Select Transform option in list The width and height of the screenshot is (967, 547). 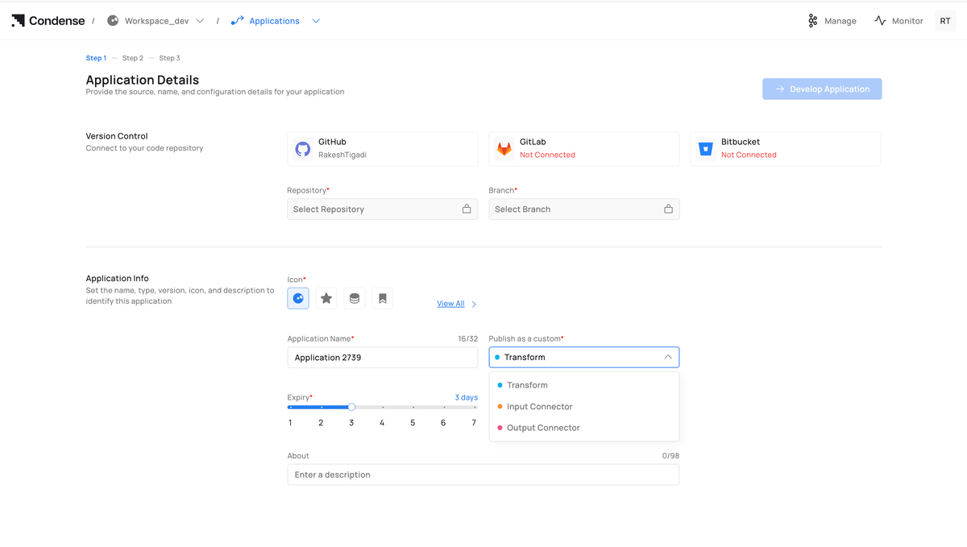coord(584,385)
